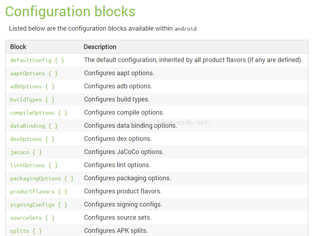The height and width of the screenshot is (236, 335).
Task: Click the signingConfigs { } link
Action: [39, 205]
